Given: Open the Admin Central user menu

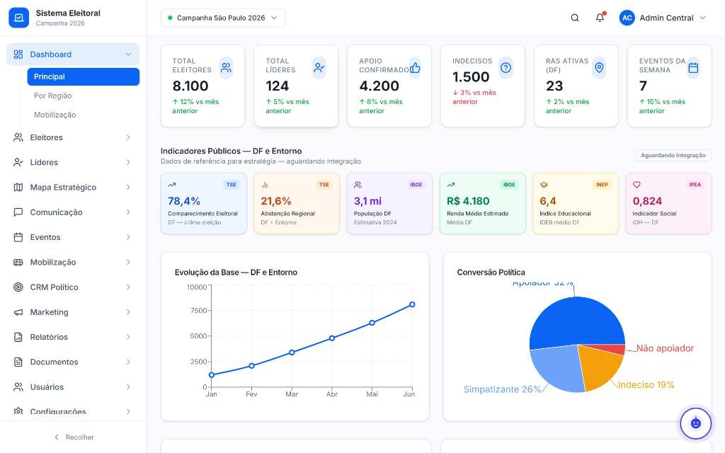Looking at the screenshot, I should [x=663, y=18].
